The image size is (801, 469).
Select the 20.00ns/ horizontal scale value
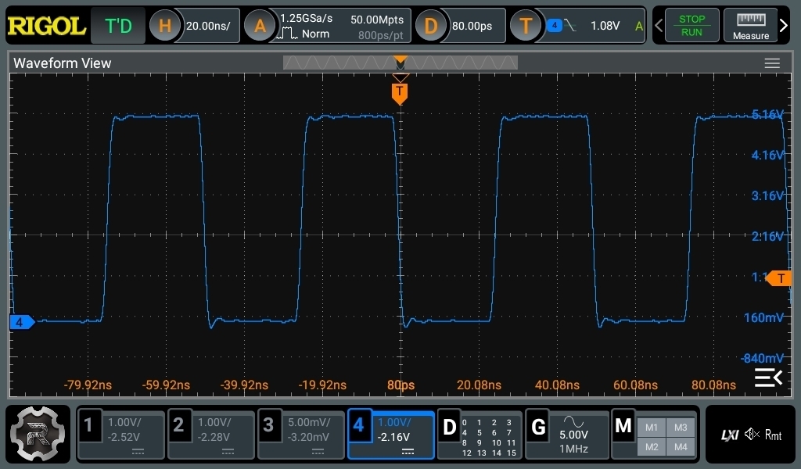pyautogui.click(x=208, y=26)
